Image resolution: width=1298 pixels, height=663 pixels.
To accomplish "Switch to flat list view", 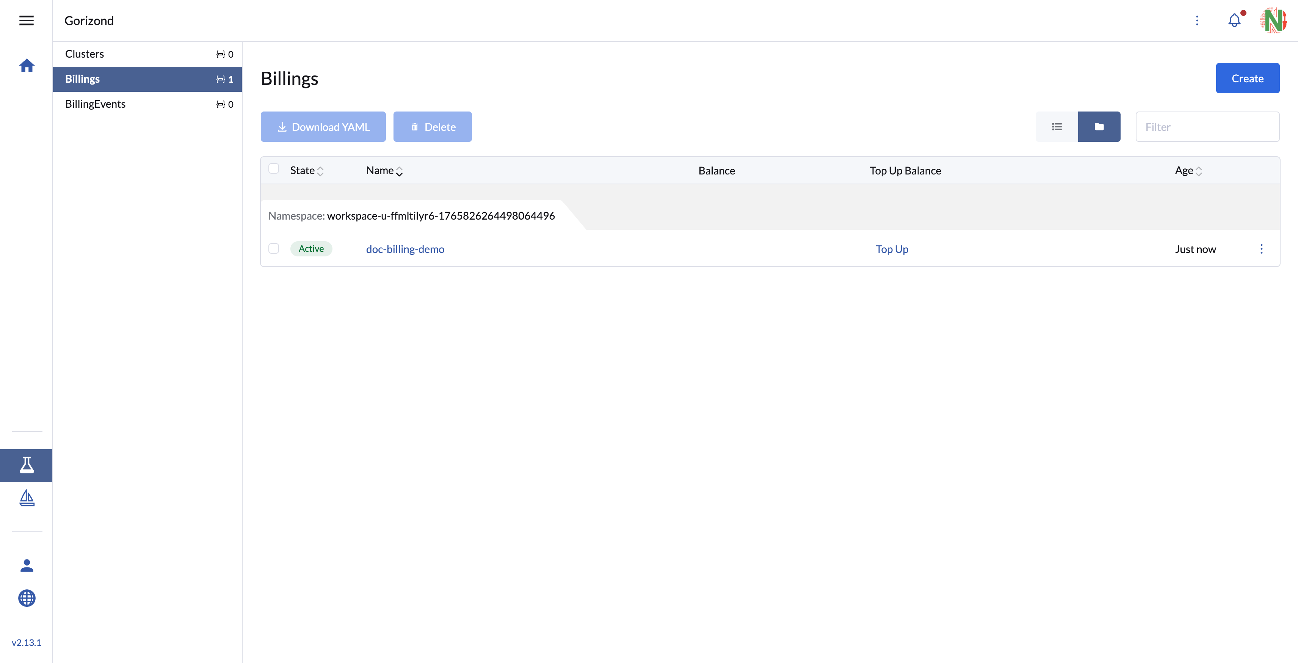I will point(1057,127).
